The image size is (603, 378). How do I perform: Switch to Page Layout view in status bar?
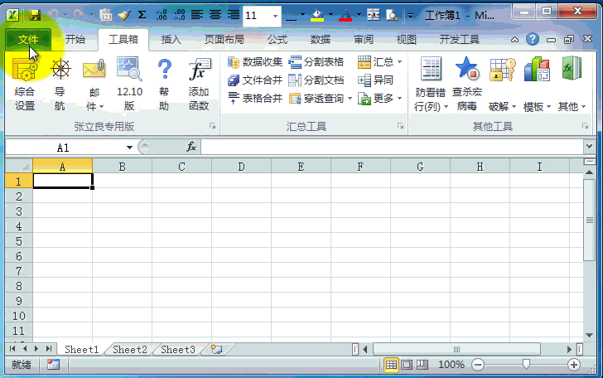[x=407, y=365]
